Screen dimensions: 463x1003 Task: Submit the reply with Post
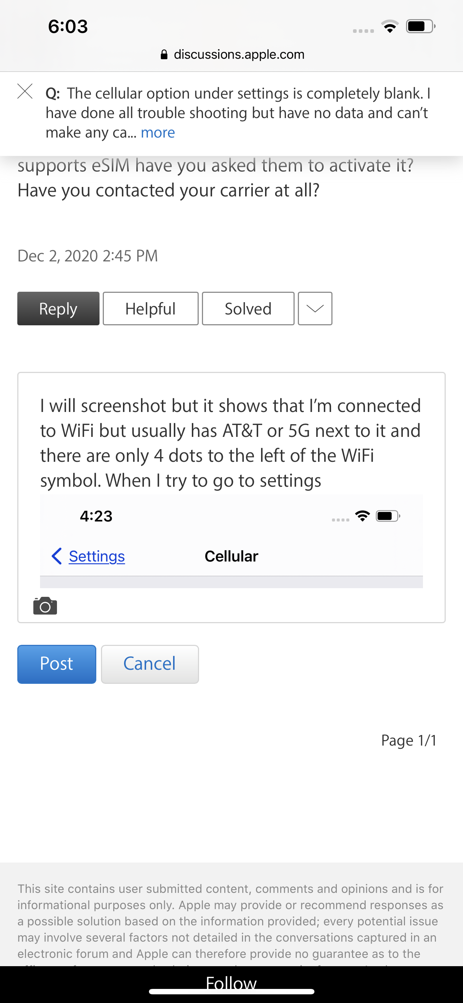[x=57, y=664]
